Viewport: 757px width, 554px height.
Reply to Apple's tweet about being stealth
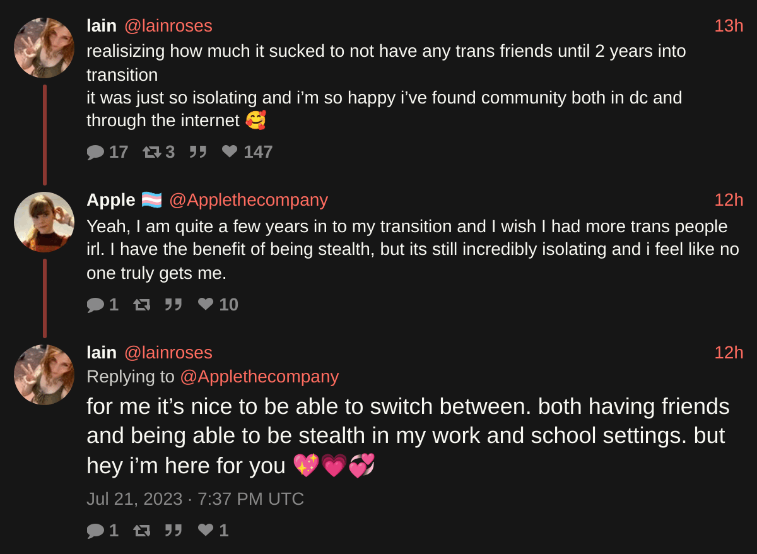click(x=95, y=305)
